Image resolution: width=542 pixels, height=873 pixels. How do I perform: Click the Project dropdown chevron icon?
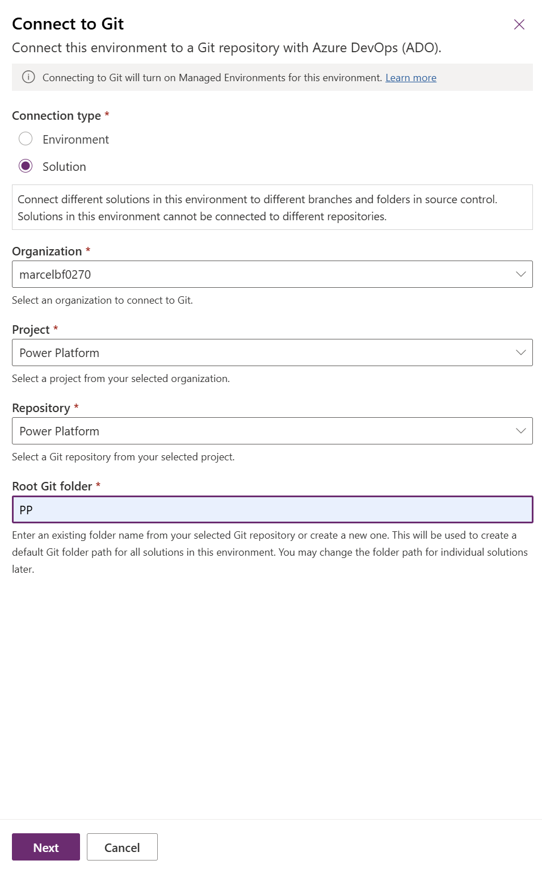(520, 352)
